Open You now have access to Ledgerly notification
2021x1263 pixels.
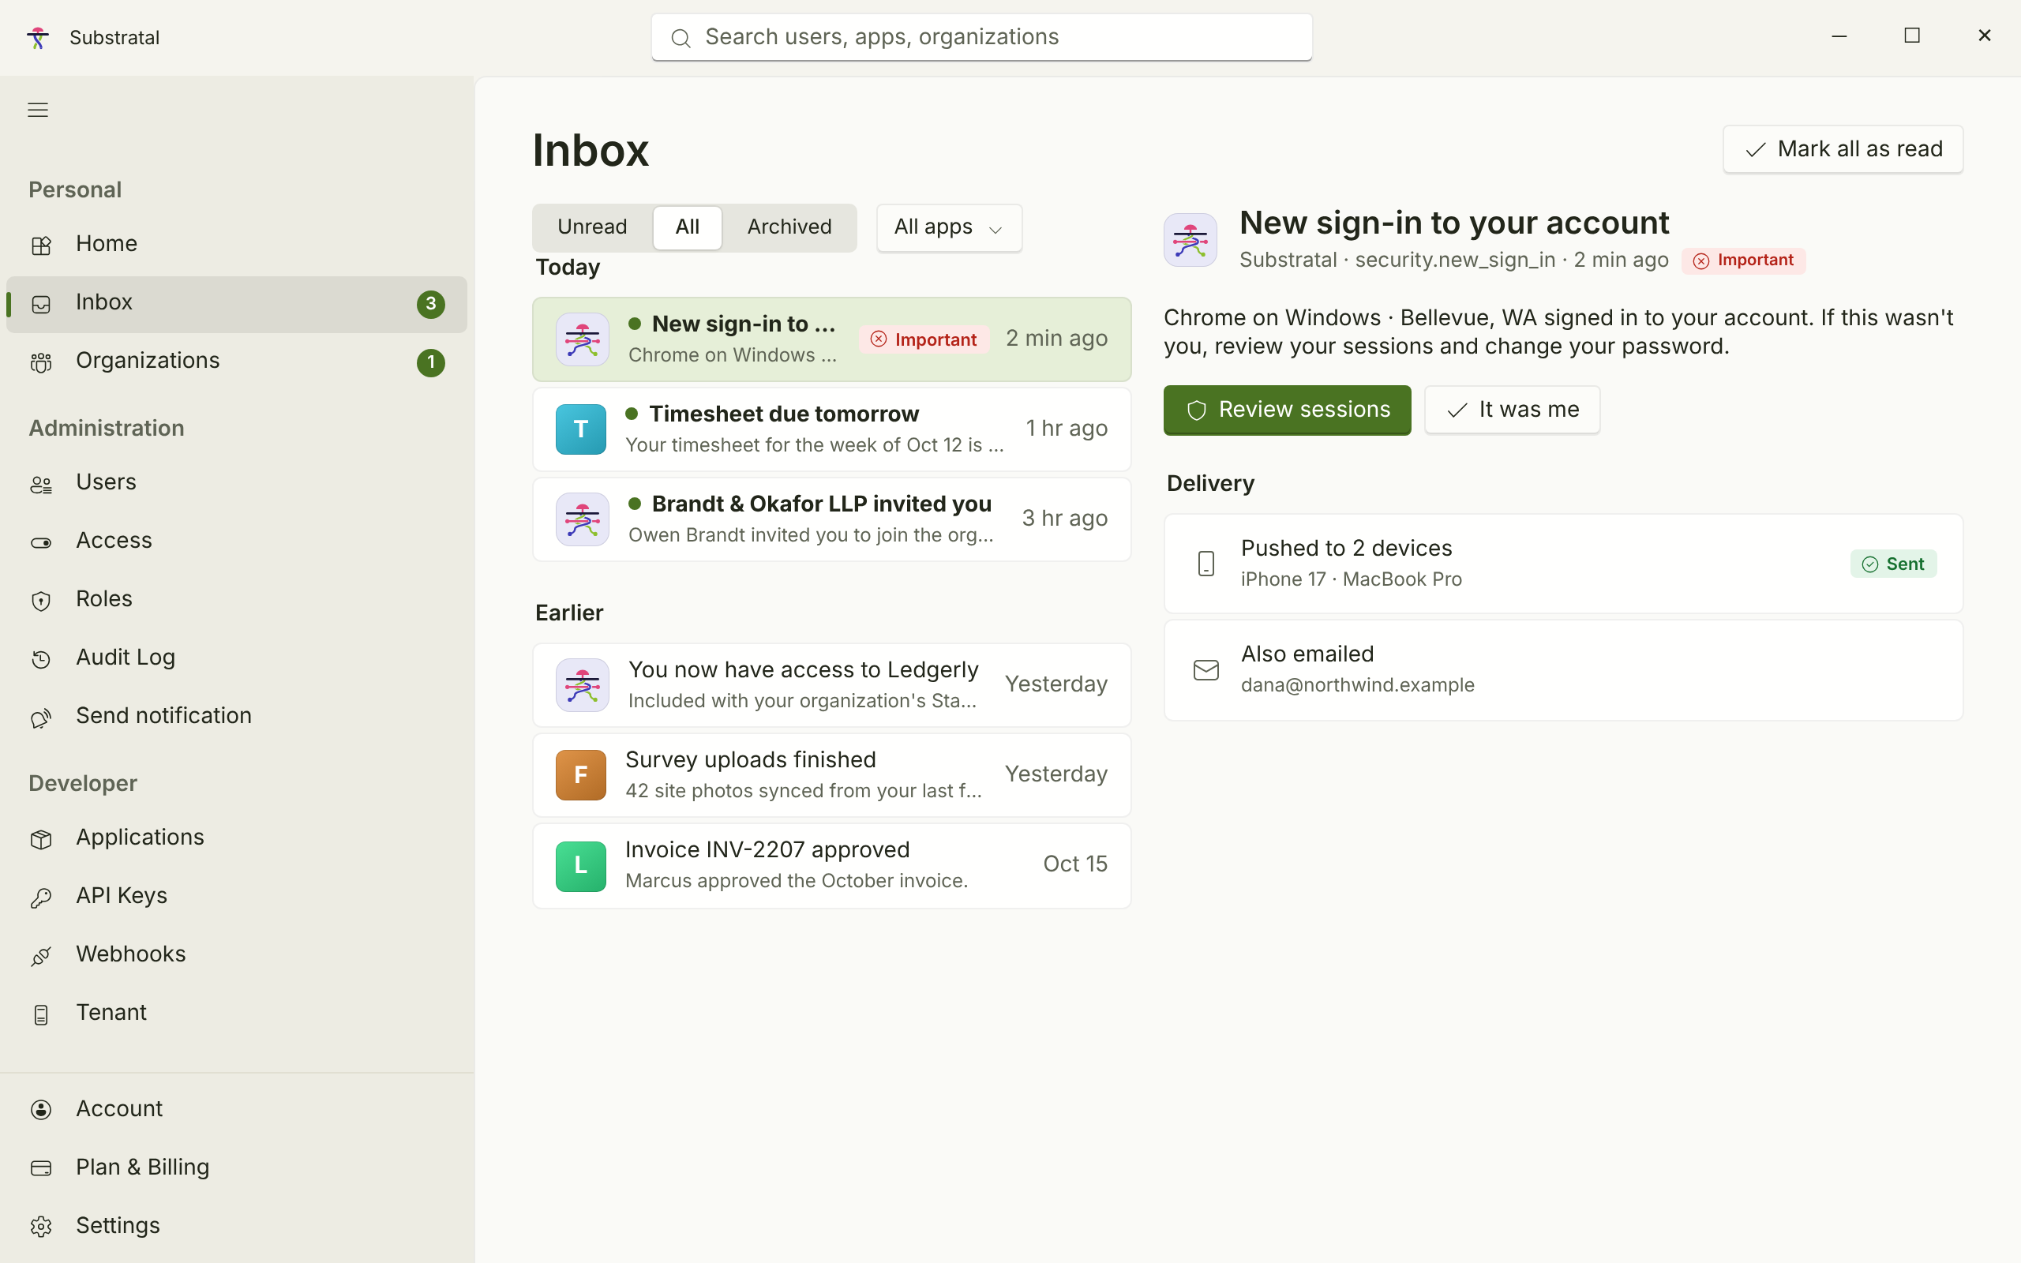(832, 685)
